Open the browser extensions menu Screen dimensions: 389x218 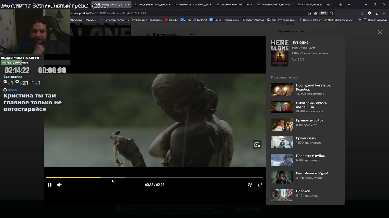(x=377, y=13)
